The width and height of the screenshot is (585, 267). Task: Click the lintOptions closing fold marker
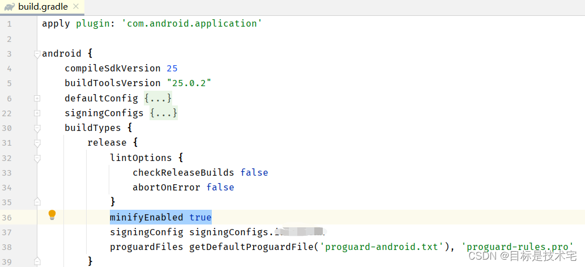point(37,201)
